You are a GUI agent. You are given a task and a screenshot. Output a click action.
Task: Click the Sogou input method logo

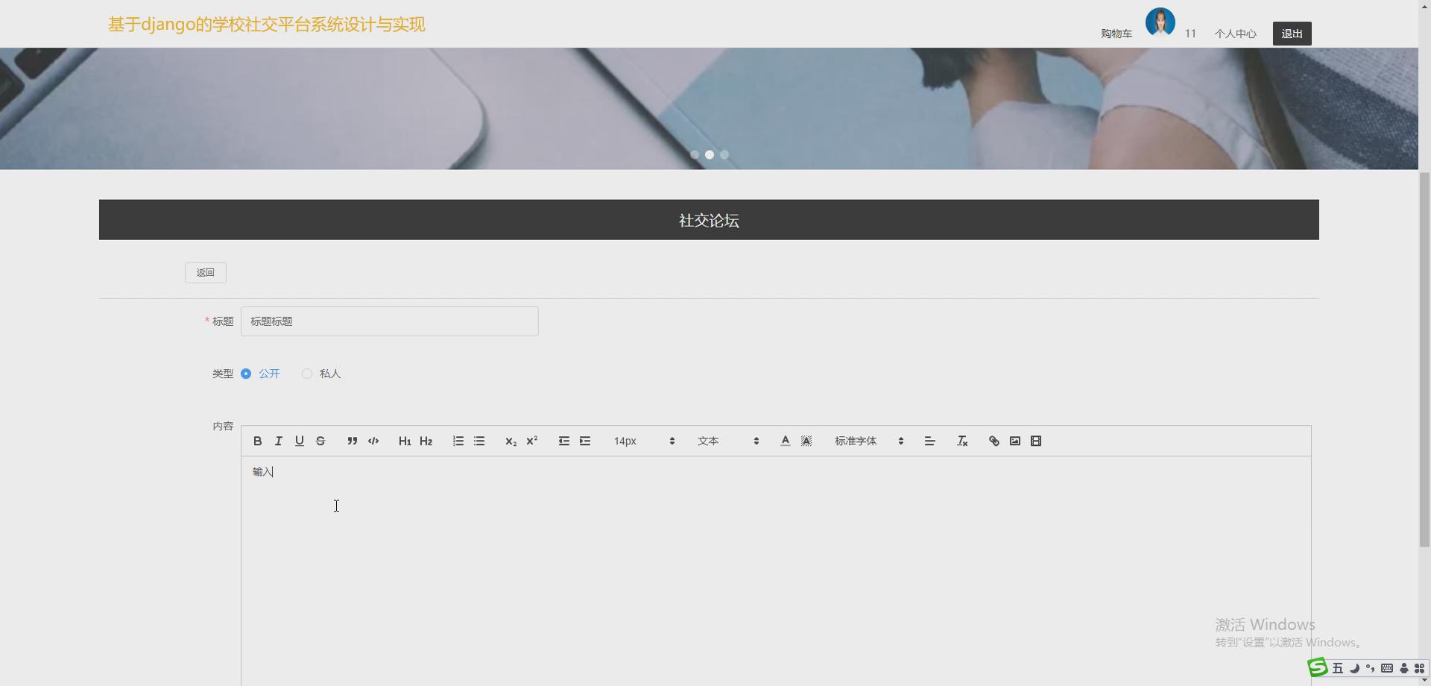[x=1318, y=667]
